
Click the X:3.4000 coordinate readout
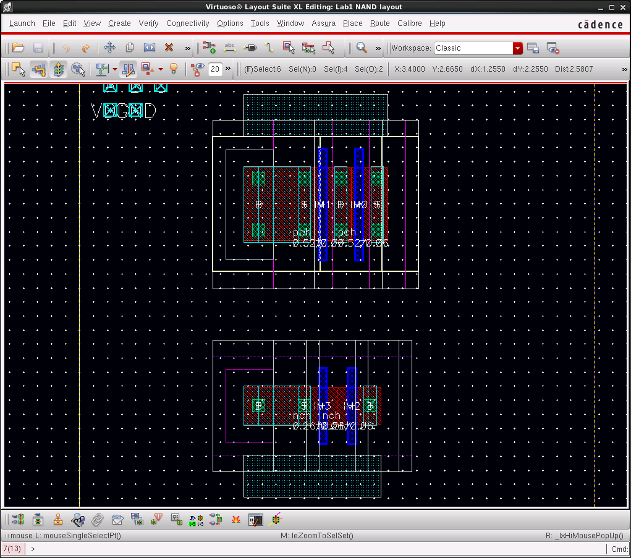click(x=409, y=69)
